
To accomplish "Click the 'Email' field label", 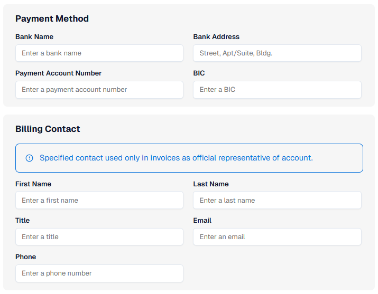I will coord(202,221).
